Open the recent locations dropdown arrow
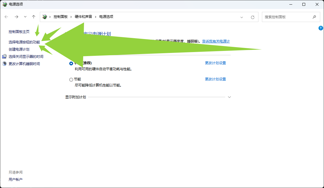The image size is (324, 188). (25, 17)
